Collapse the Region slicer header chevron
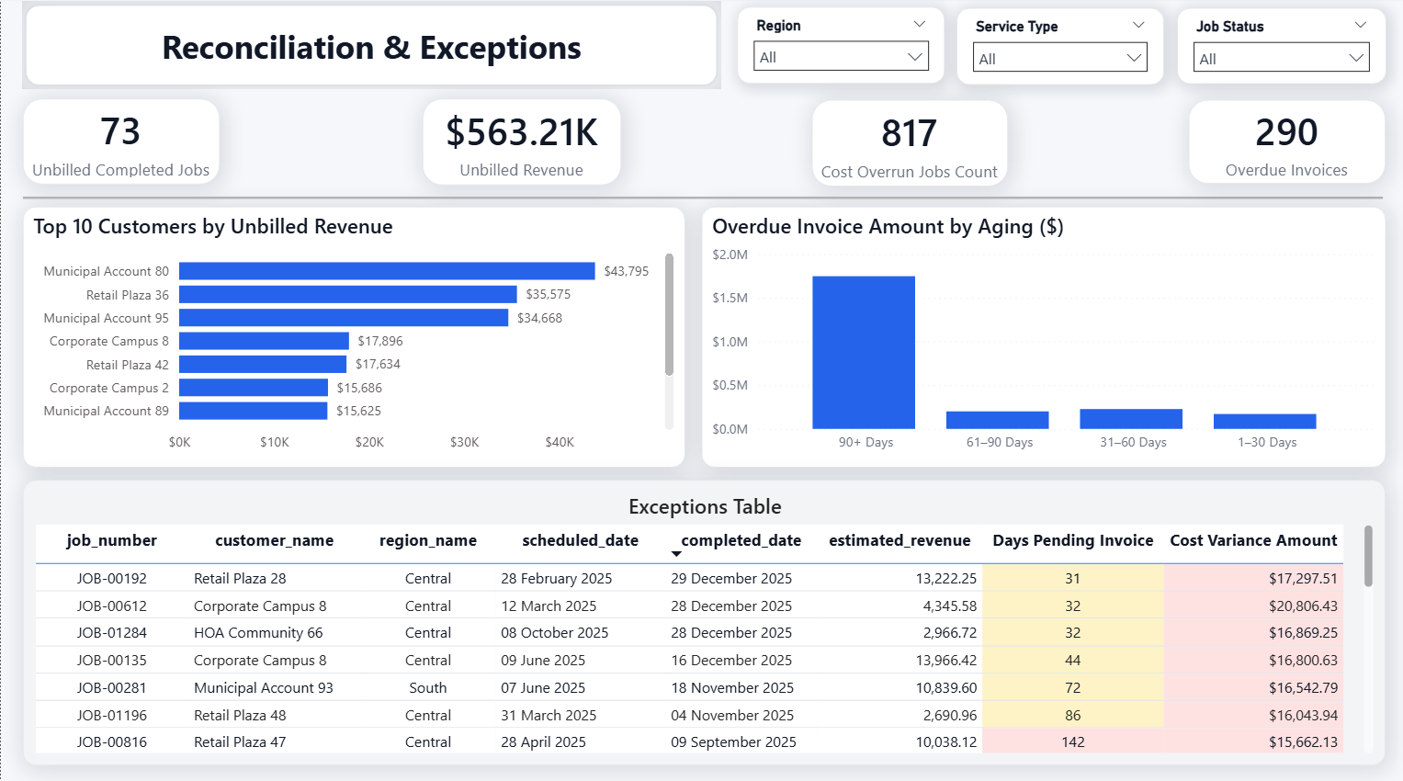Viewport: 1403px width, 781px height. 919,25
